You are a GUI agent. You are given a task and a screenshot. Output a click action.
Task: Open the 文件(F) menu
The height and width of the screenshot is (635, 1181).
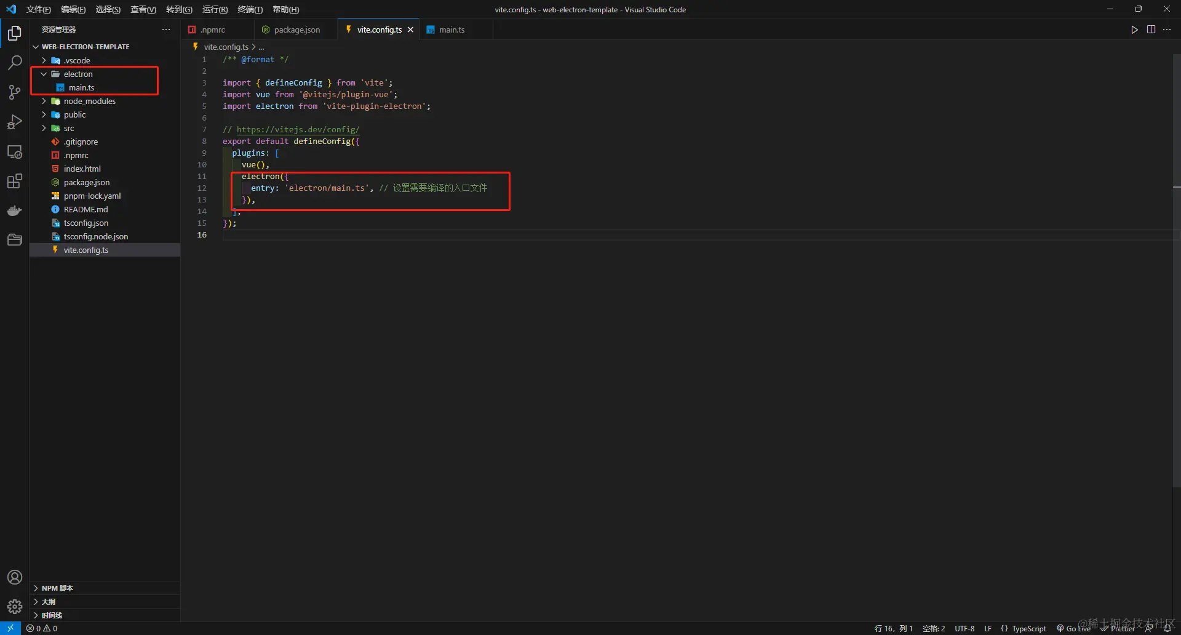[x=38, y=9]
